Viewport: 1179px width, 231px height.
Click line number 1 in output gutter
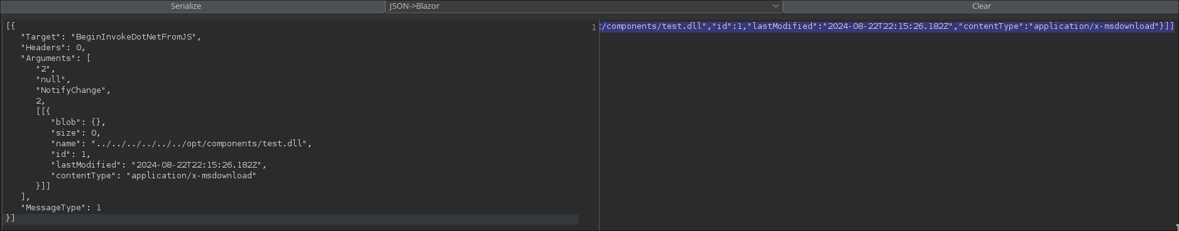click(x=594, y=27)
